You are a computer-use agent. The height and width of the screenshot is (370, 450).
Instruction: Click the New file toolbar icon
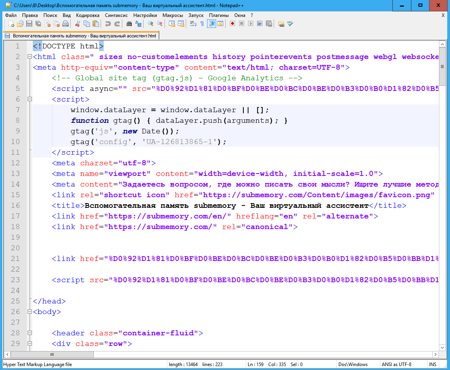pyautogui.click(x=11, y=24)
